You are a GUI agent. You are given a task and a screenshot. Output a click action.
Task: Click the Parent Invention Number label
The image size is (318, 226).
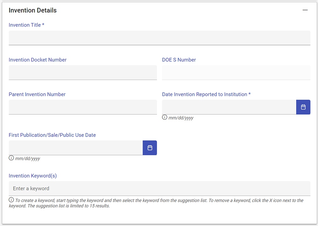point(37,95)
